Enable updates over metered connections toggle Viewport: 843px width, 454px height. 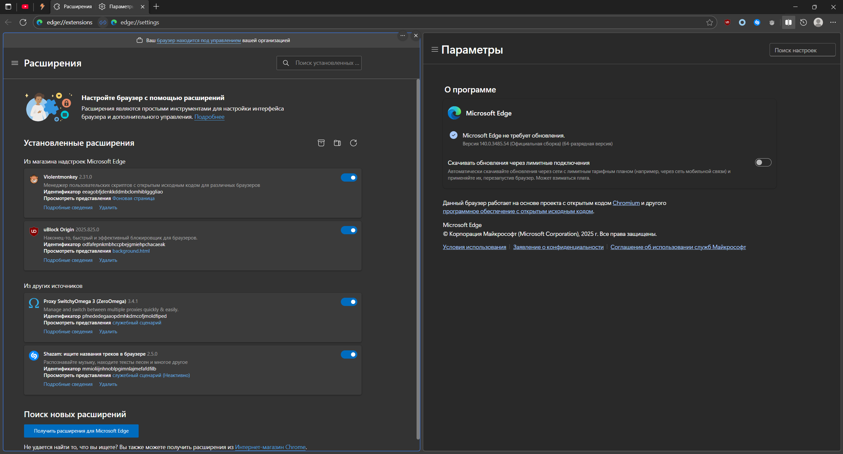coord(763,163)
